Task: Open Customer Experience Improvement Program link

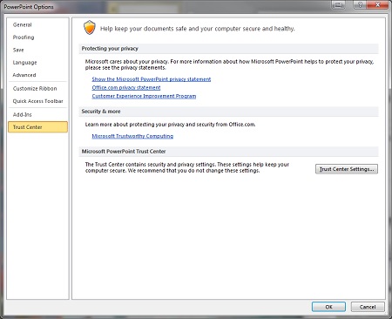Action: pos(144,96)
